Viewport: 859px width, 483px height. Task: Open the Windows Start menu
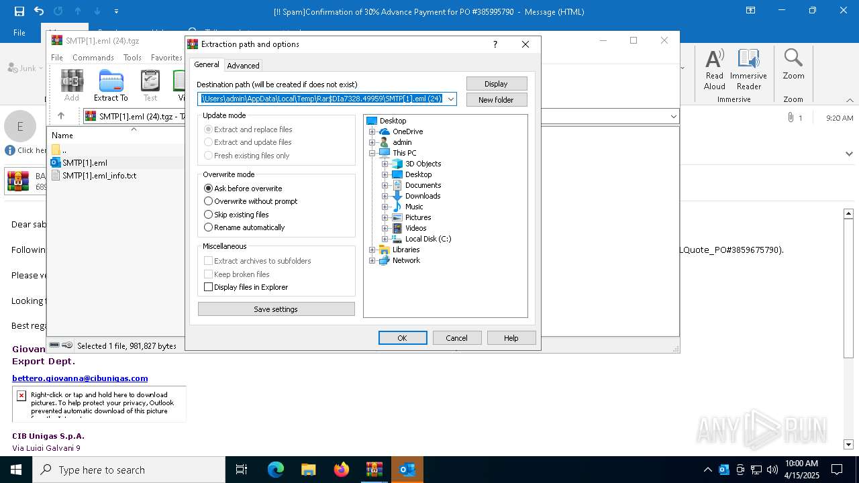[16, 470]
